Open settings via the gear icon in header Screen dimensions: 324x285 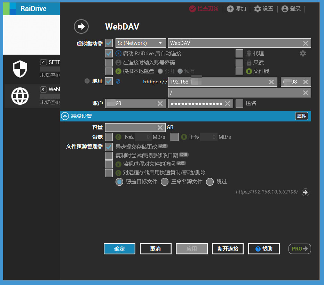pyautogui.click(x=258, y=9)
